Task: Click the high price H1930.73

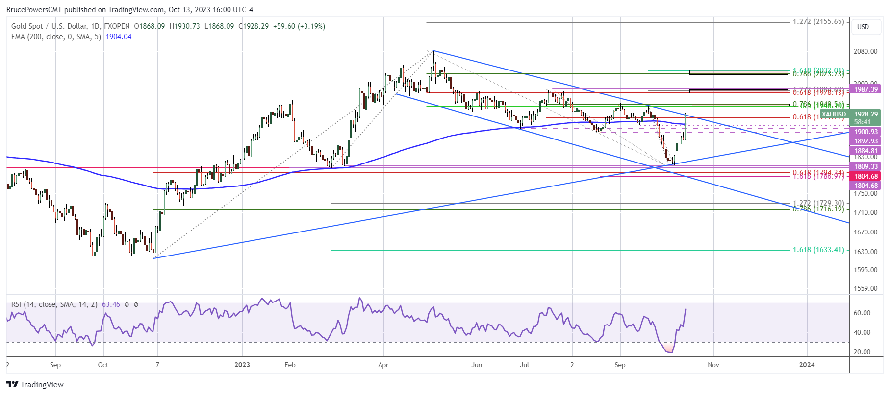Action: pos(184,26)
